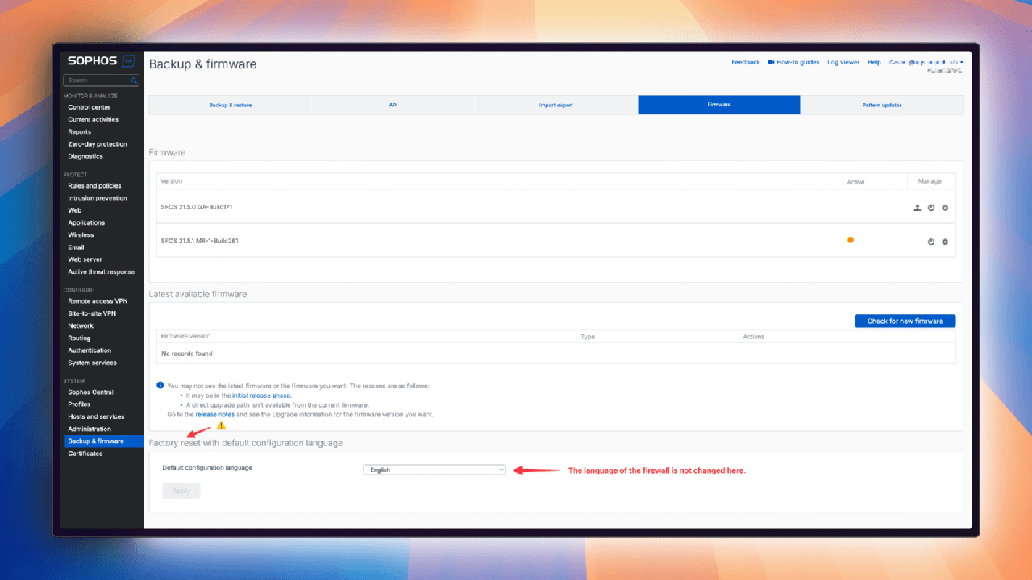Image resolution: width=1032 pixels, height=580 pixels.
Task: Click the Version column header
Action: [171, 181]
